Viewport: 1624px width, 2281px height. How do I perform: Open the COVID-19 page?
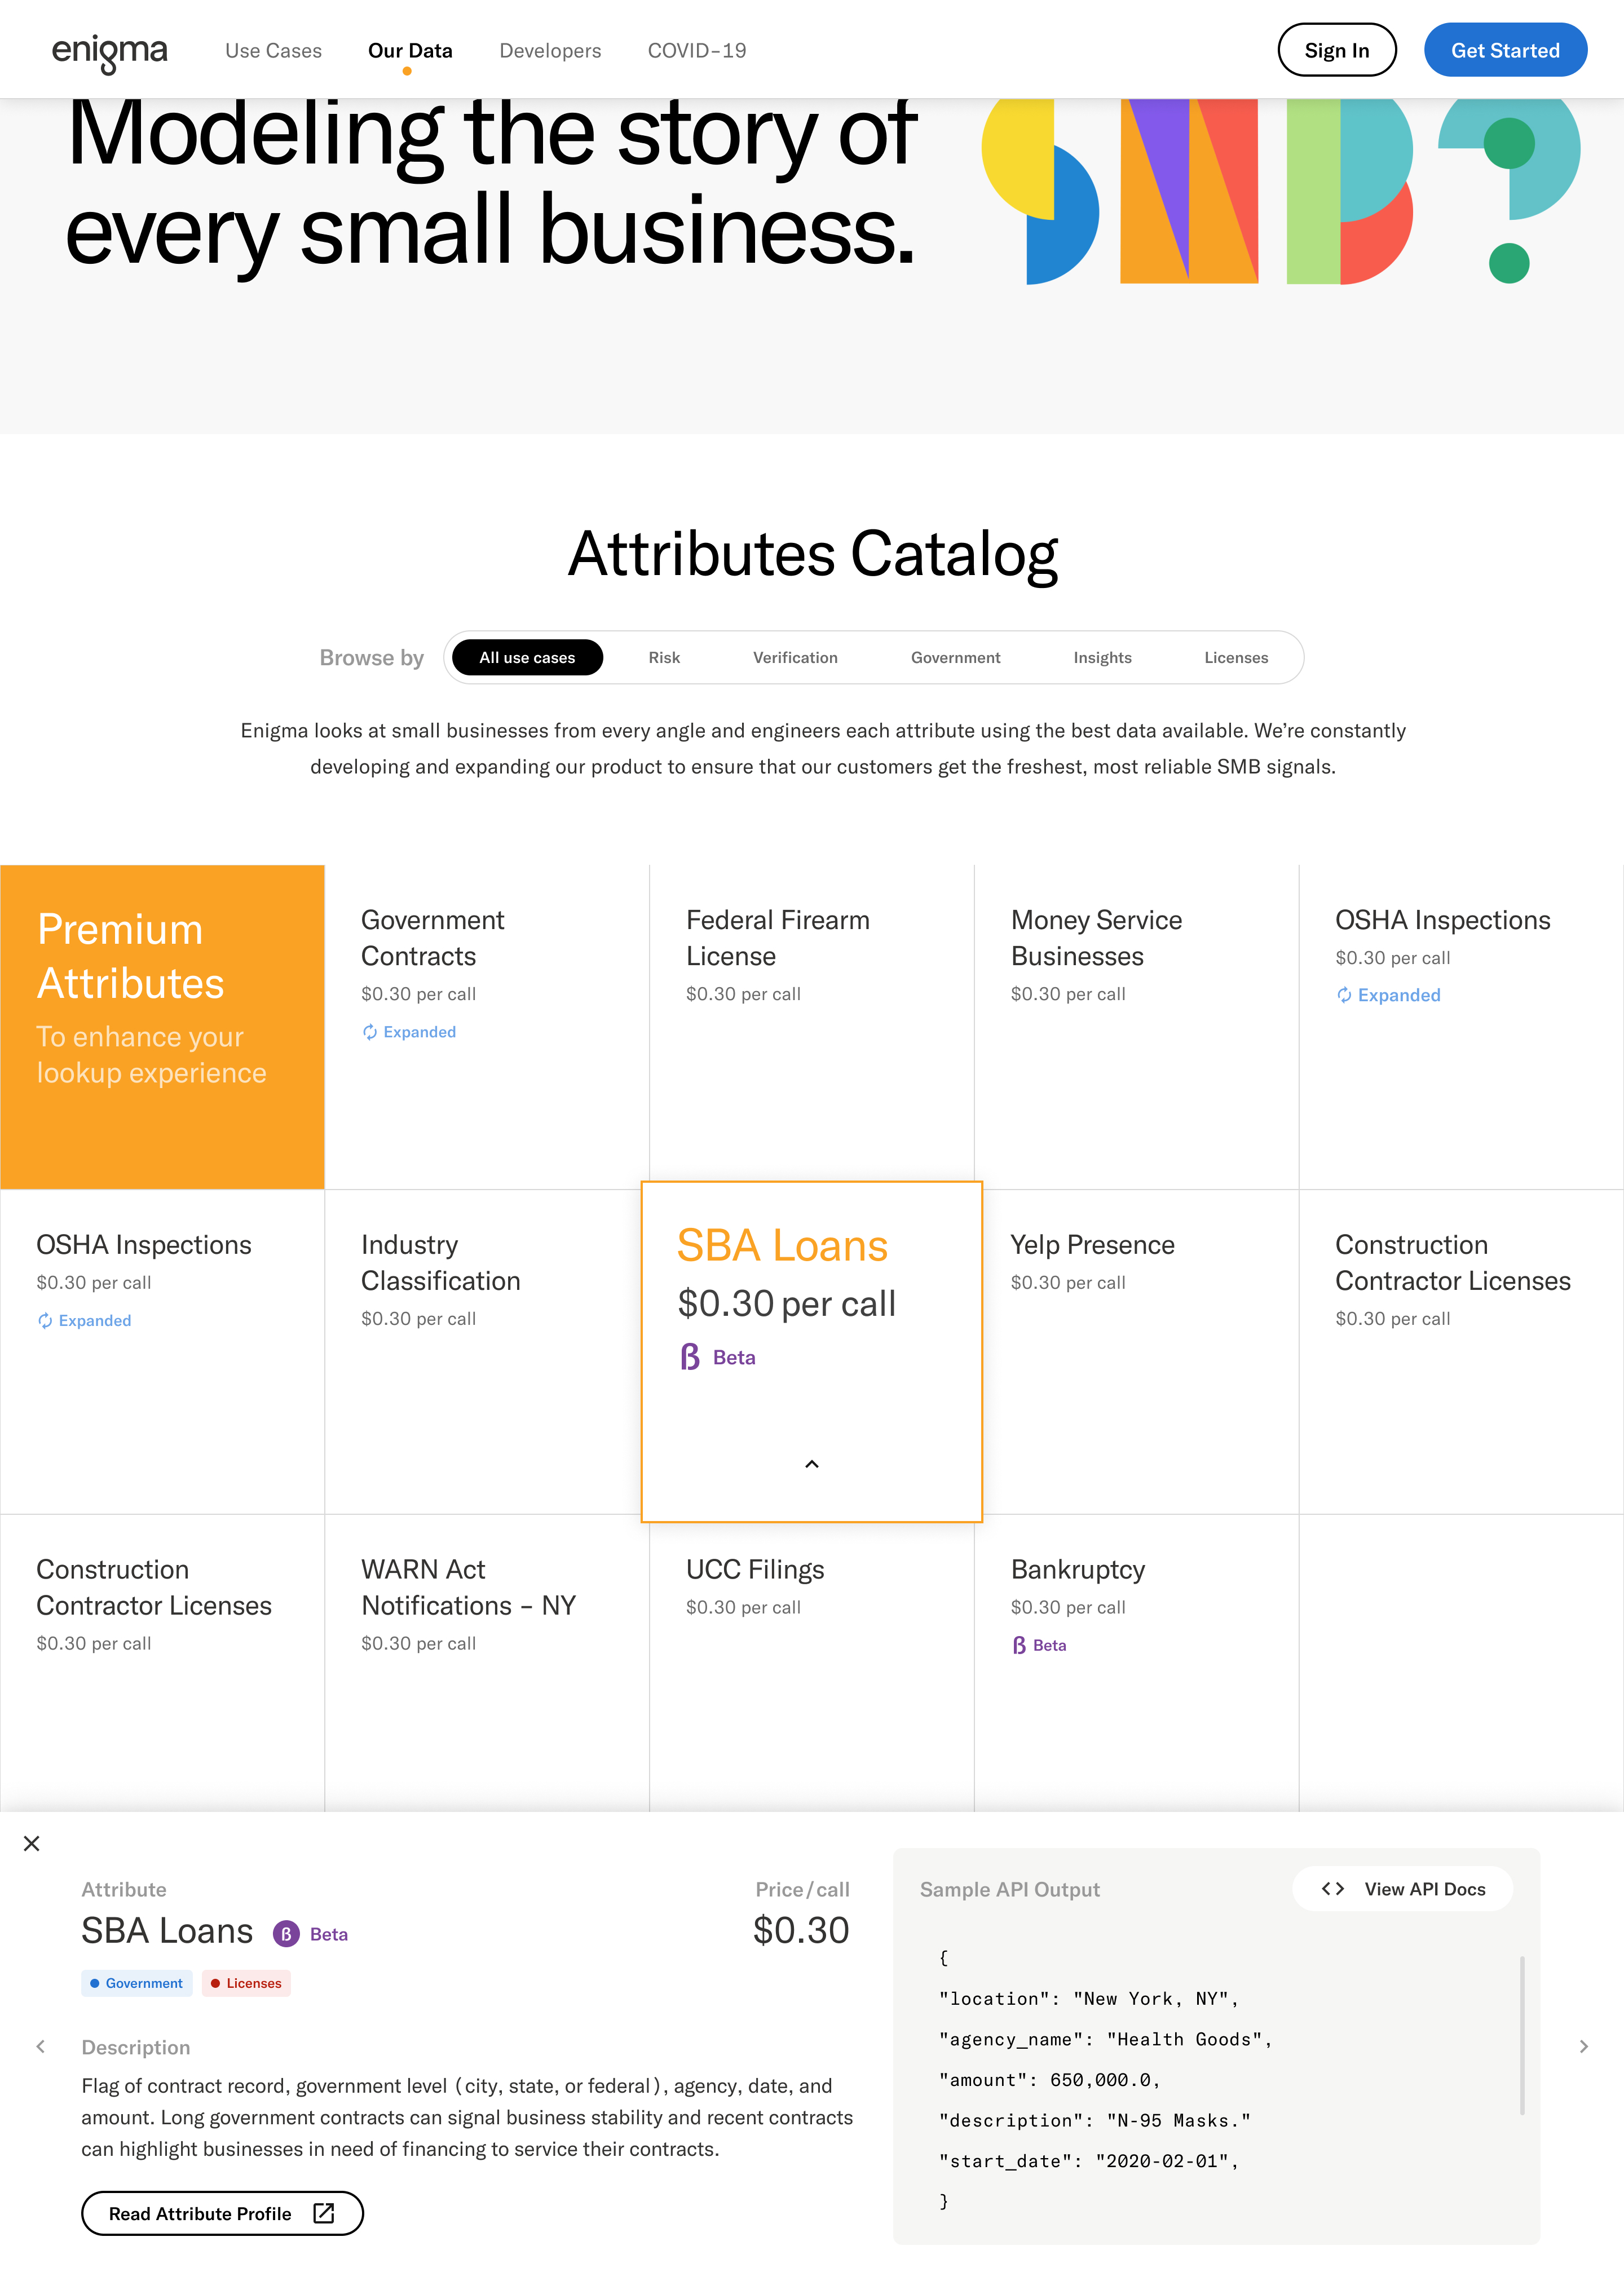click(697, 51)
